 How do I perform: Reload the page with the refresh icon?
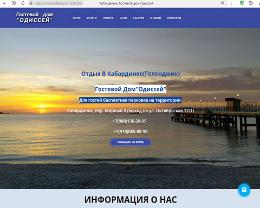point(23,3)
